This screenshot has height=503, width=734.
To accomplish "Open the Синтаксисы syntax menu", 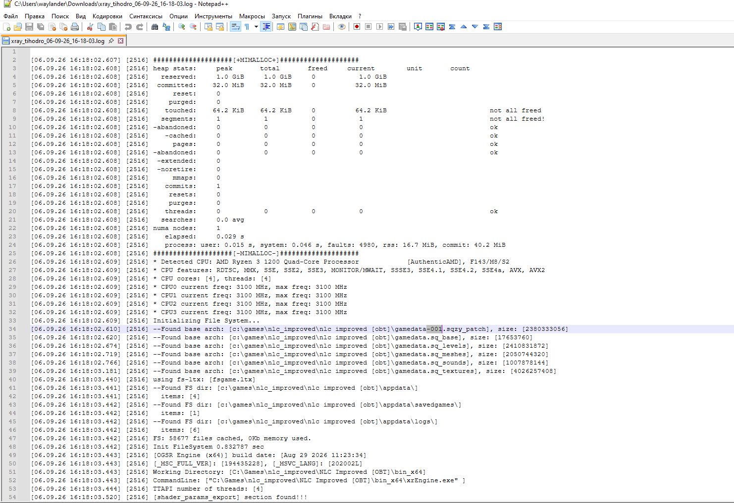I will [x=146, y=16].
